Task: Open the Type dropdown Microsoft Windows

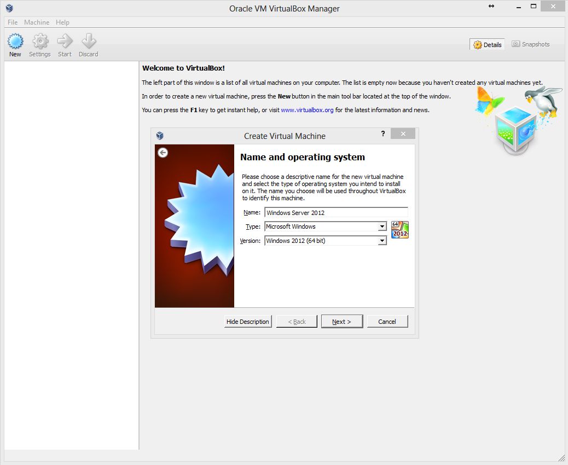Action: pos(325,226)
